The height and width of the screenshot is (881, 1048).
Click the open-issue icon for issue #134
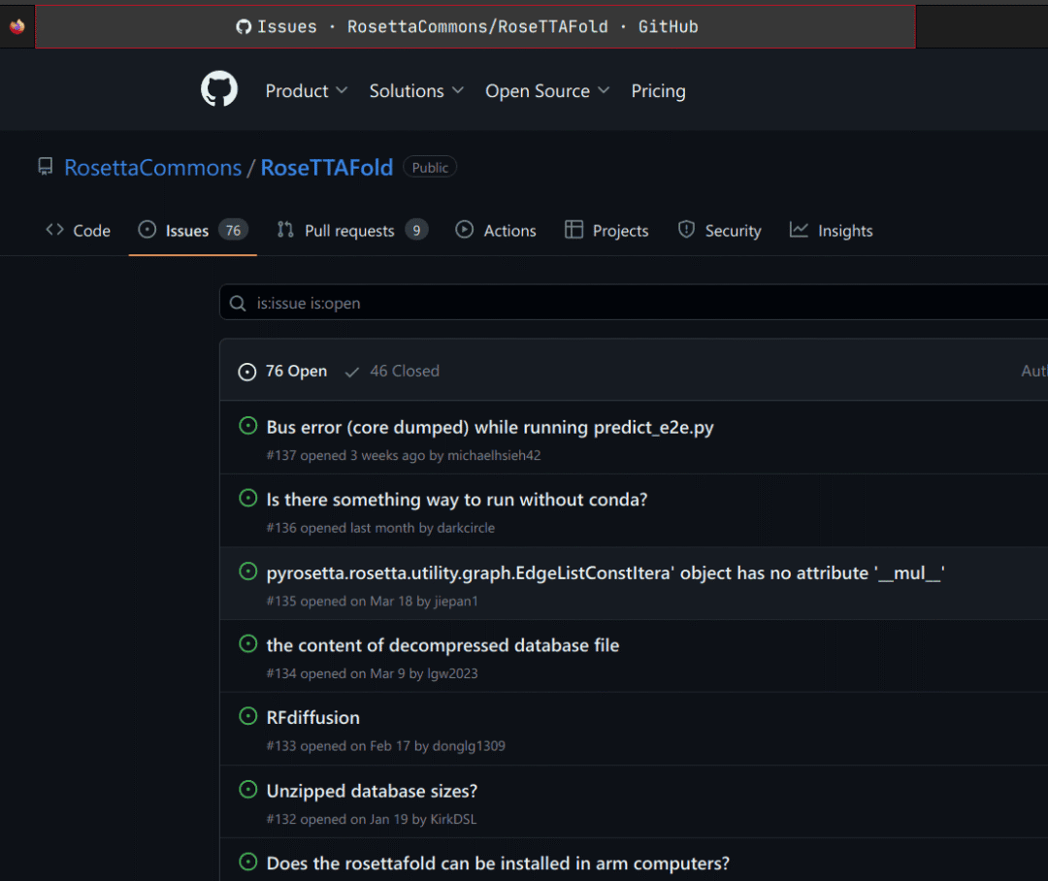tap(248, 643)
